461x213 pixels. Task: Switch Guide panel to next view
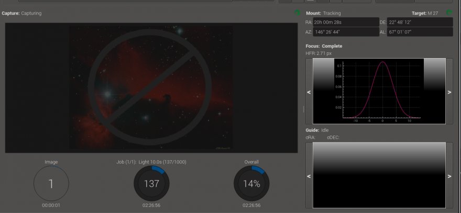449,176
